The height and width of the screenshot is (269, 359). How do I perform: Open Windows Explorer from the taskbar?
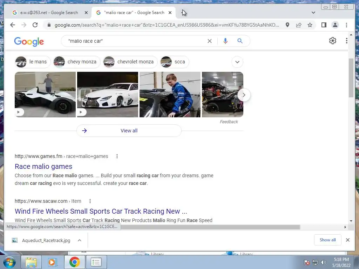pyautogui.click(x=31, y=262)
